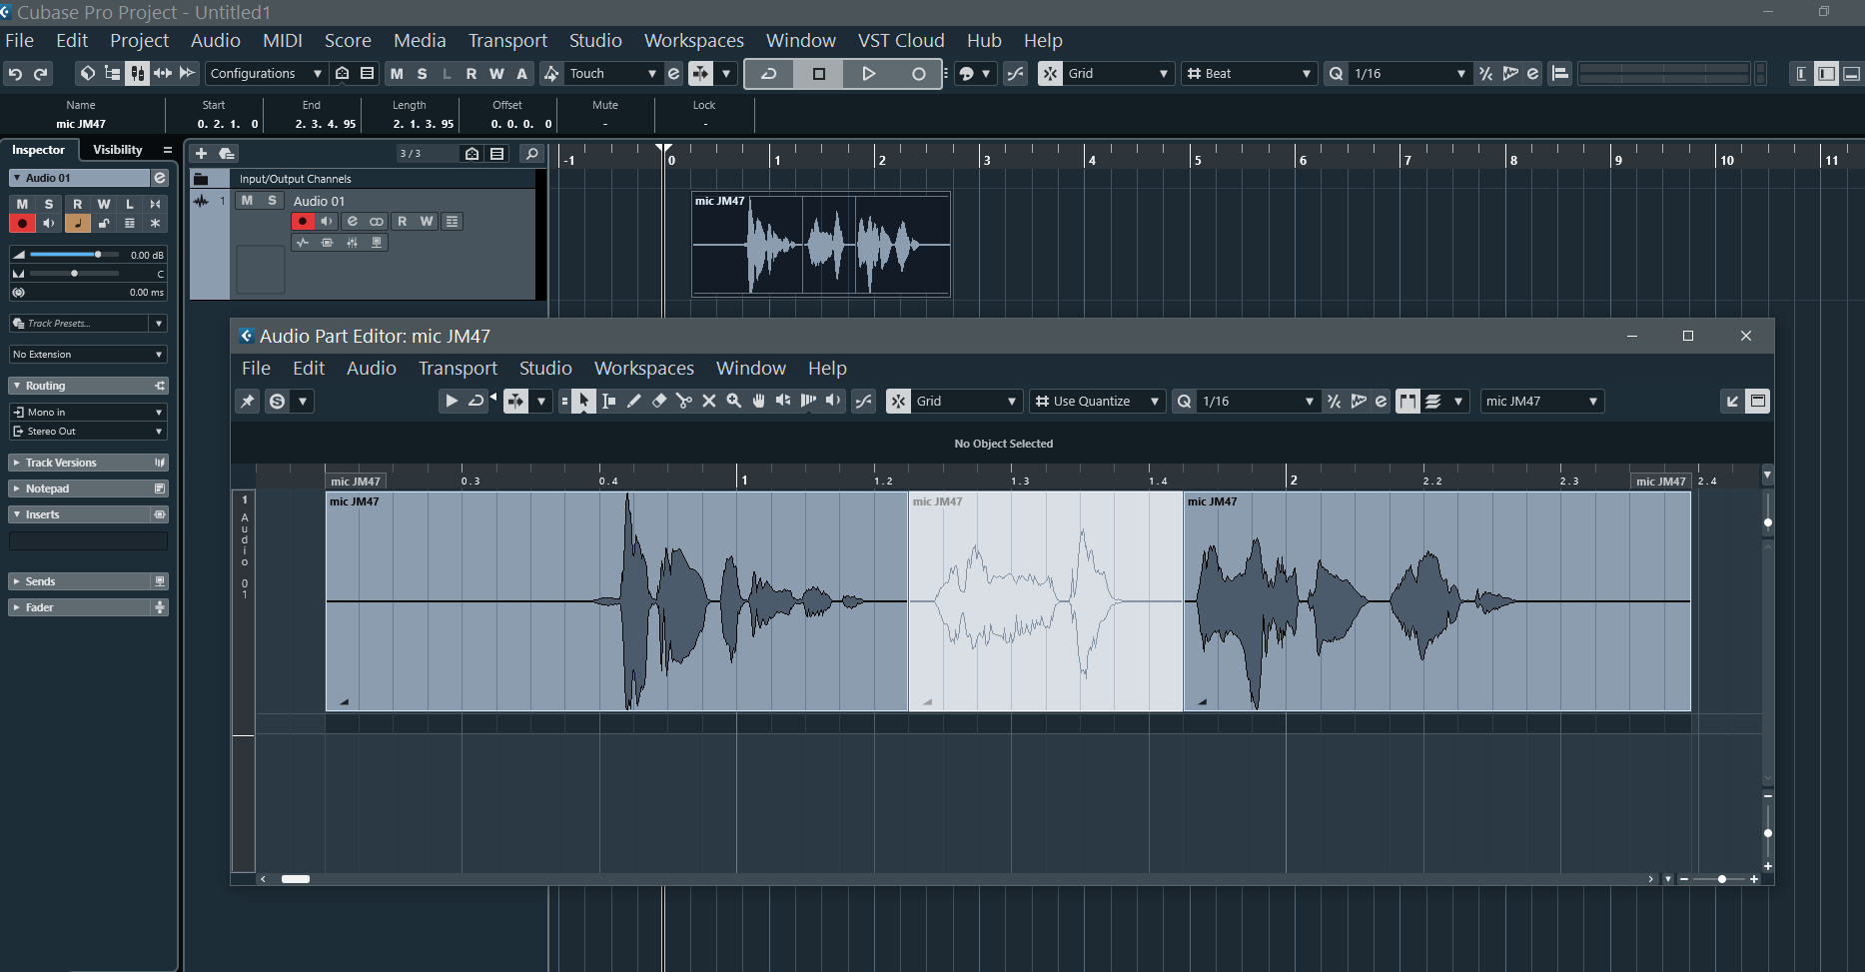This screenshot has width=1865, height=972.
Task: Click the Undo arrow in main toolbar
Action: tap(15, 74)
